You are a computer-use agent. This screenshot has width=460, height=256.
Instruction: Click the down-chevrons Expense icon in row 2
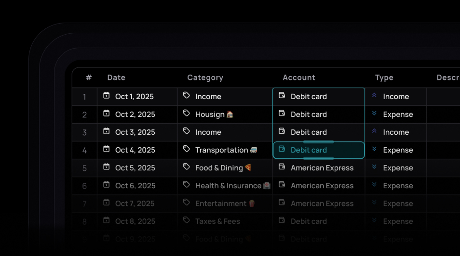point(374,114)
